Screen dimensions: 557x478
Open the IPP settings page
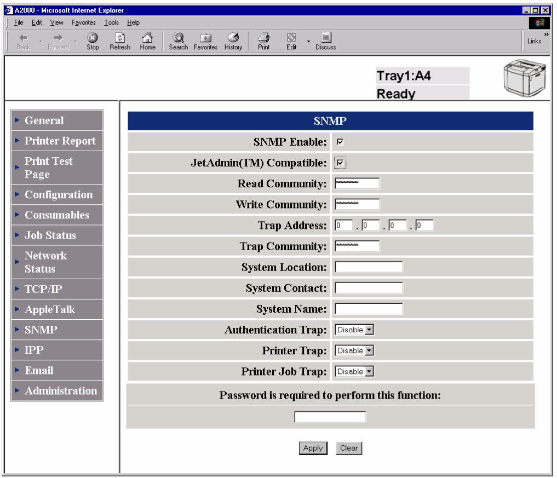click(x=57, y=350)
